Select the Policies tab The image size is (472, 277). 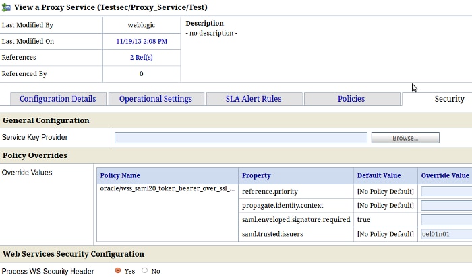[351, 99]
